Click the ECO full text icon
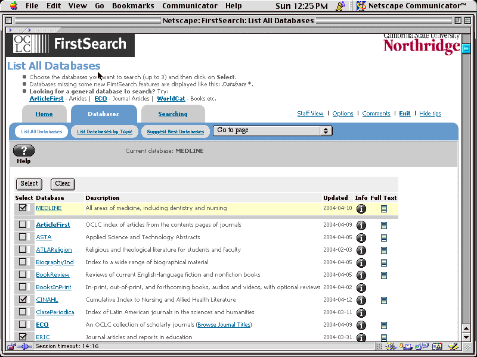The image size is (477, 357). pyautogui.click(x=384, y=325)
